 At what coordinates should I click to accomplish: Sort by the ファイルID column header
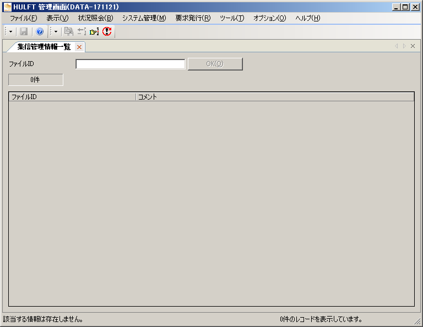[x=72, y=97]
